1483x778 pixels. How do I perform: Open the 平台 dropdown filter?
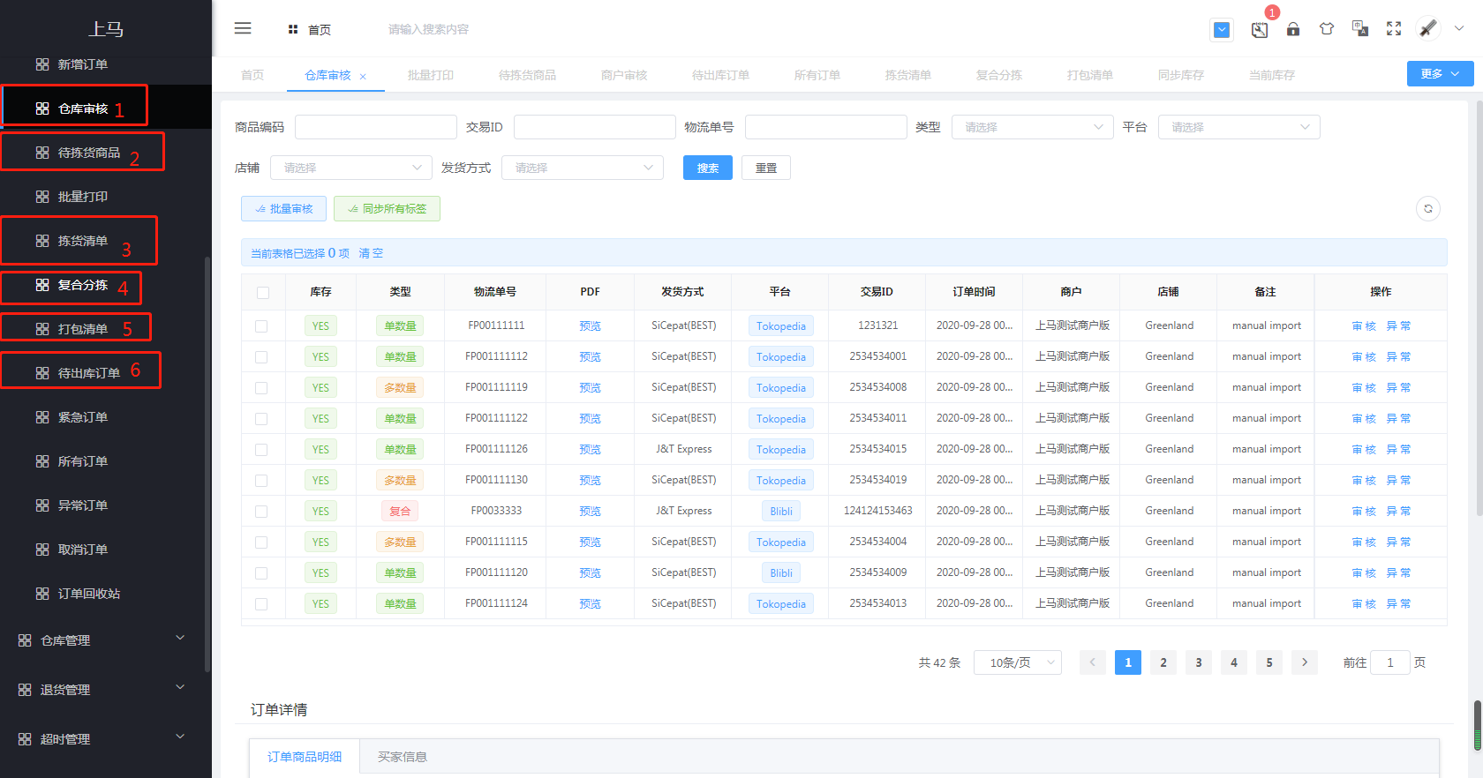1238,127
